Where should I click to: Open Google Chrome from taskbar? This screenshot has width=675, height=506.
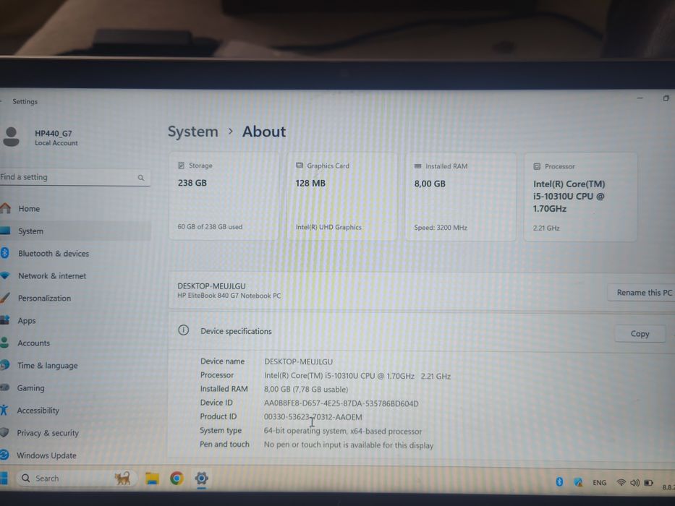pos(177,479)
